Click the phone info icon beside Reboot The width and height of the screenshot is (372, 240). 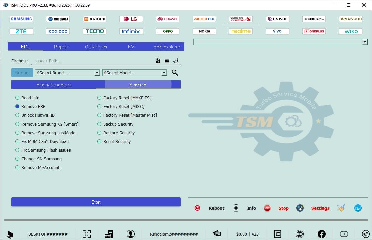coord(236,208)
